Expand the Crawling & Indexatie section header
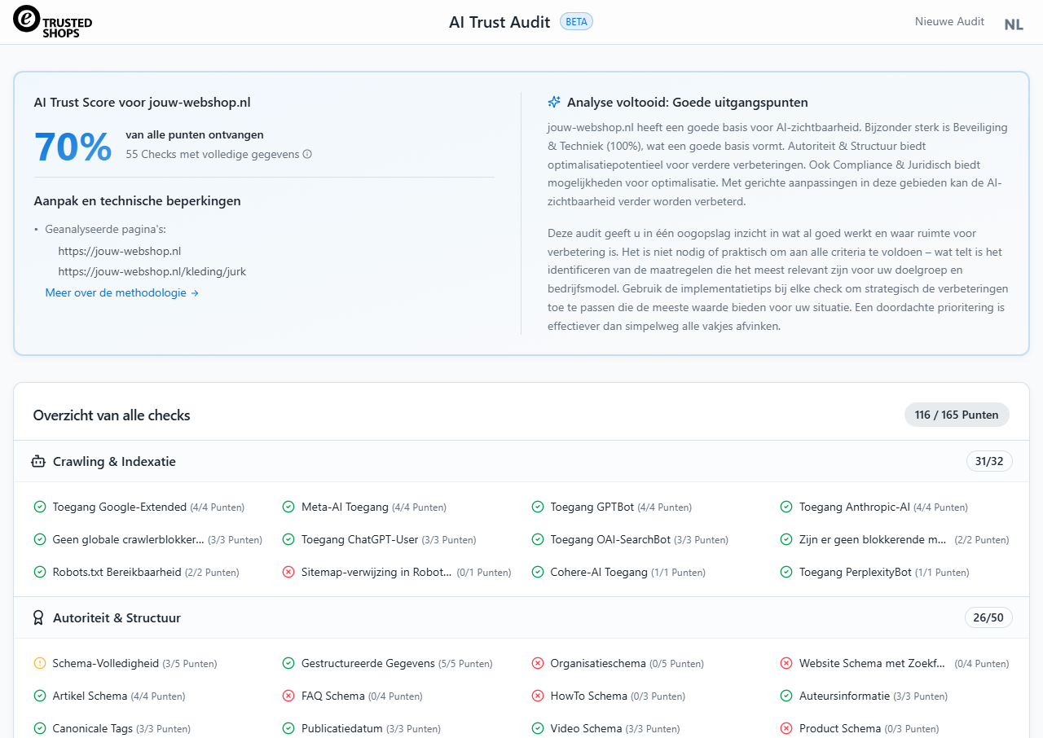This screenshot has width=1043, height=738. point(114,462)
